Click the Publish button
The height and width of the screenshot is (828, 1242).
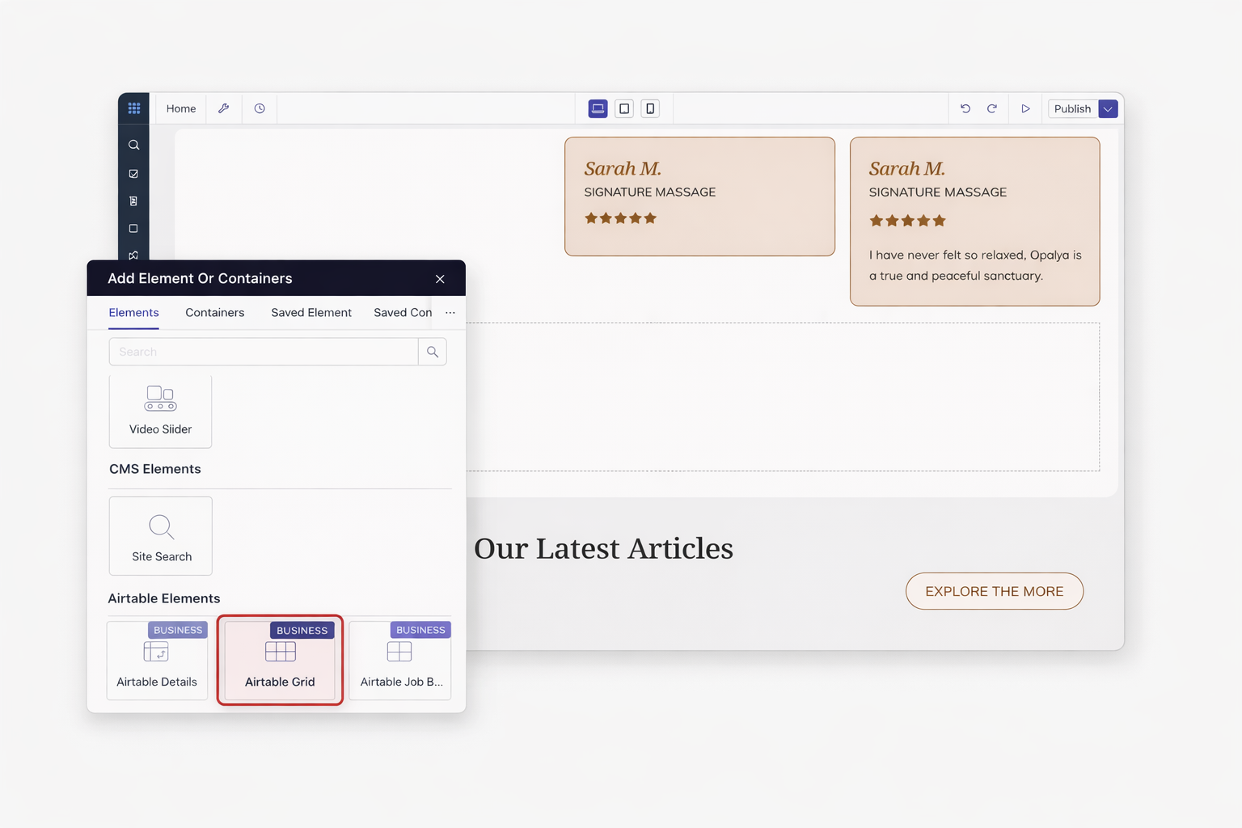tap(1072, 109)
